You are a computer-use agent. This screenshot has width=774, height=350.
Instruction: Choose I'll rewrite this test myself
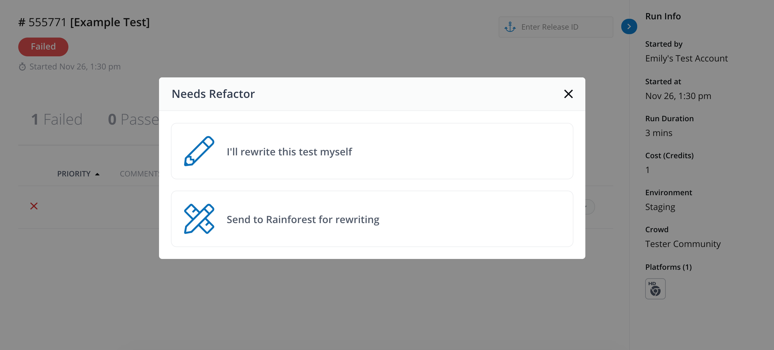pos(289,152)
